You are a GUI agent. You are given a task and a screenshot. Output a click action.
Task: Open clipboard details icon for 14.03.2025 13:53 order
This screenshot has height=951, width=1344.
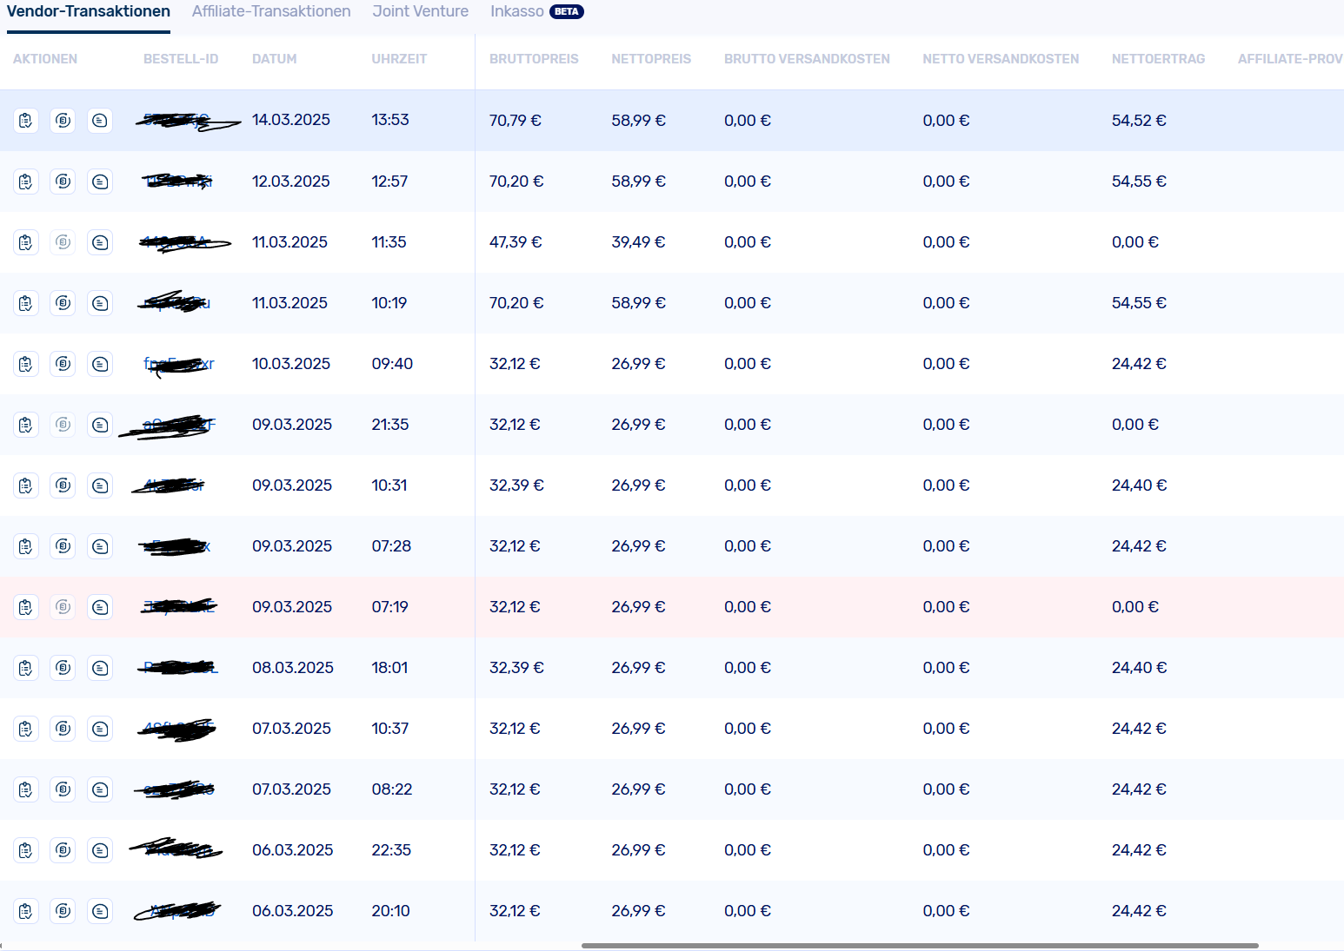[x=26, y=121]
